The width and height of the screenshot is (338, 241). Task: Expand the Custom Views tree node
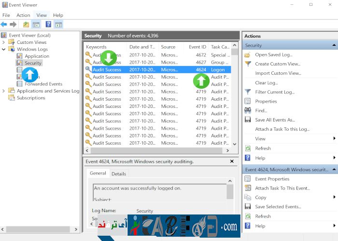(x=4, y=42)
